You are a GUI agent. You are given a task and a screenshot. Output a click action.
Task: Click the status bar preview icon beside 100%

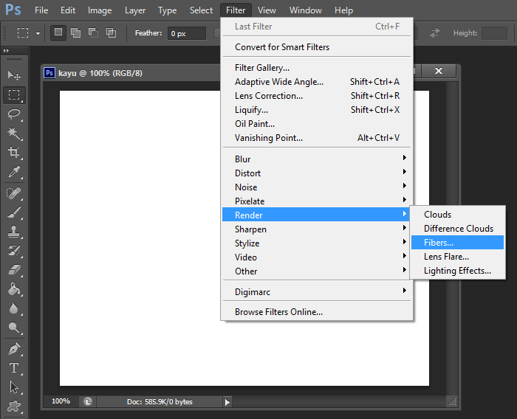88,401
